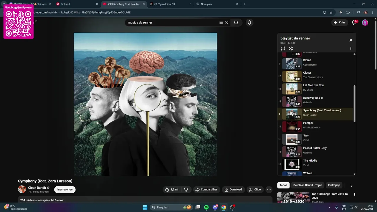Open Discord from the taskbar
Image resolution: width=377 pixels, height=212 pixels.
pos(215,207)
